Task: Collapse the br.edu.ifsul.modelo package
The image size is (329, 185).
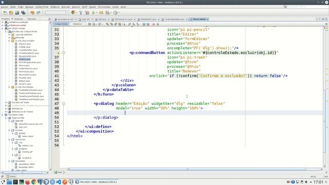Action: pyautogui.click(x=9, y=41)
